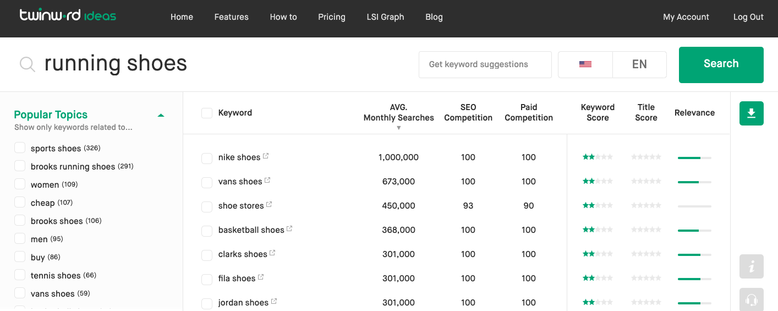Go to Pricing in the top navigation
This screenshot has height=311, width=778.
coord(332,17)
